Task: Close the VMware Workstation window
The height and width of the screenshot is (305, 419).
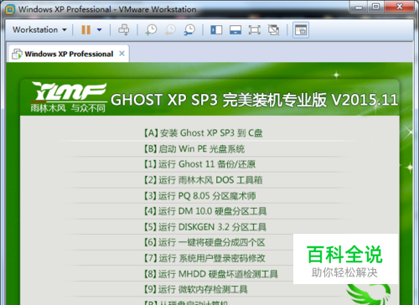Action: pos(400,7)
